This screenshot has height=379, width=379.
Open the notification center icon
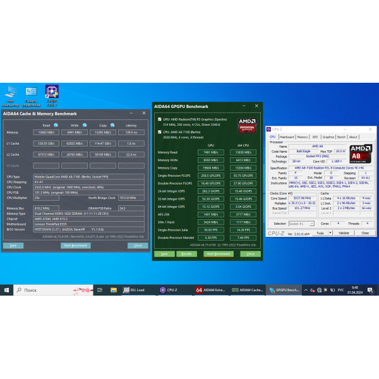[370, 290]
